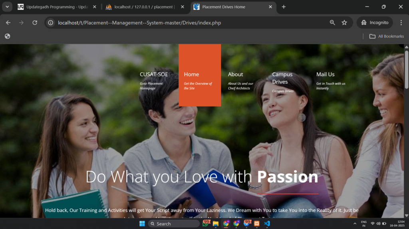Click the back navigation arrow
This screenshot has height=229, width=409.
(x=8, y=23)
